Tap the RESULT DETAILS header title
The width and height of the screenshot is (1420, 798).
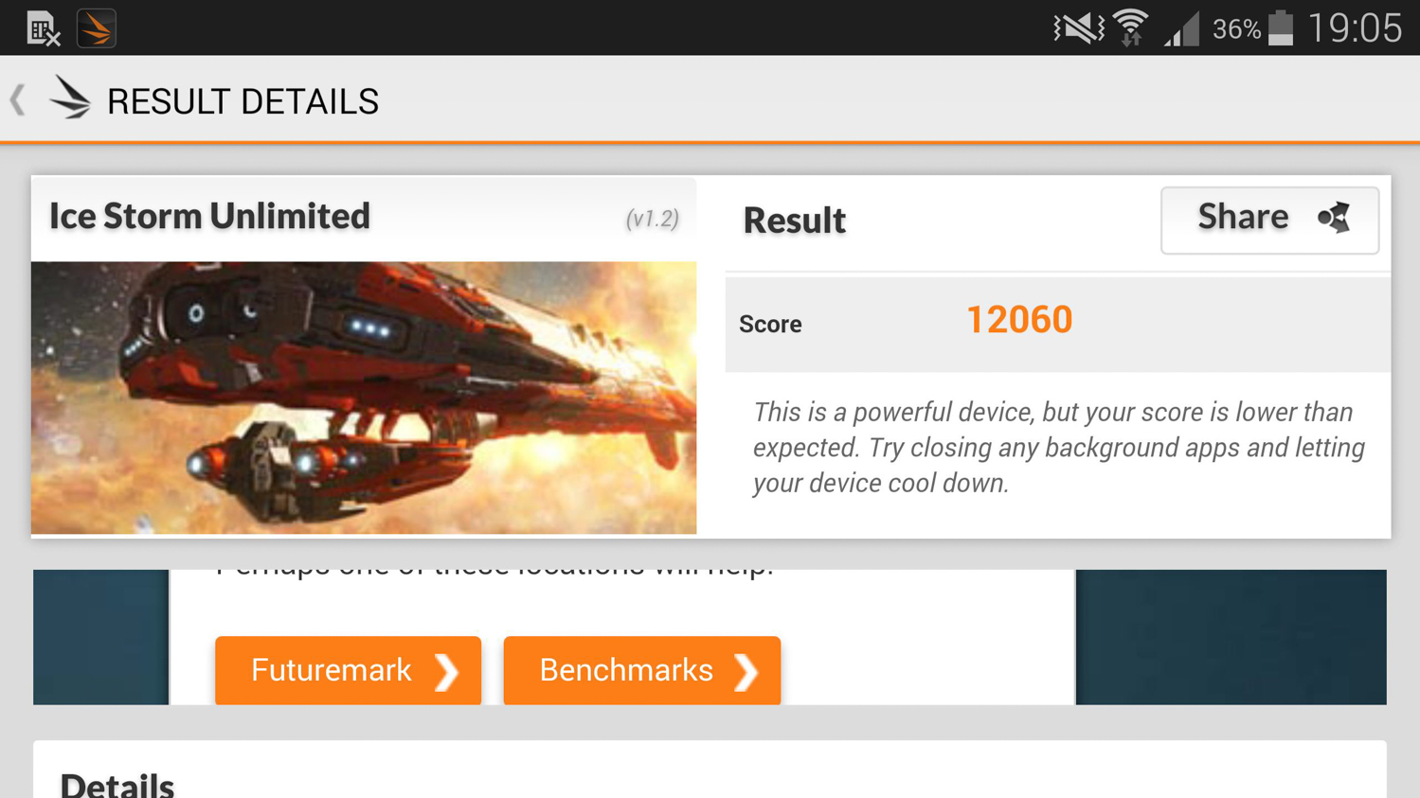[x=243, y=101]
